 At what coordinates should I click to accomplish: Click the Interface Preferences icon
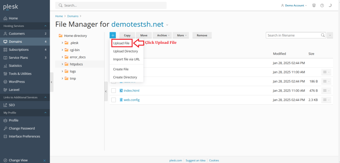(x=5, y=136)
